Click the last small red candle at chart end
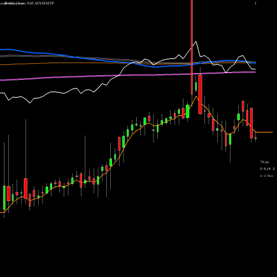This screenshot has height=277, width=277. pyautogui.click(x=256, y=138)
